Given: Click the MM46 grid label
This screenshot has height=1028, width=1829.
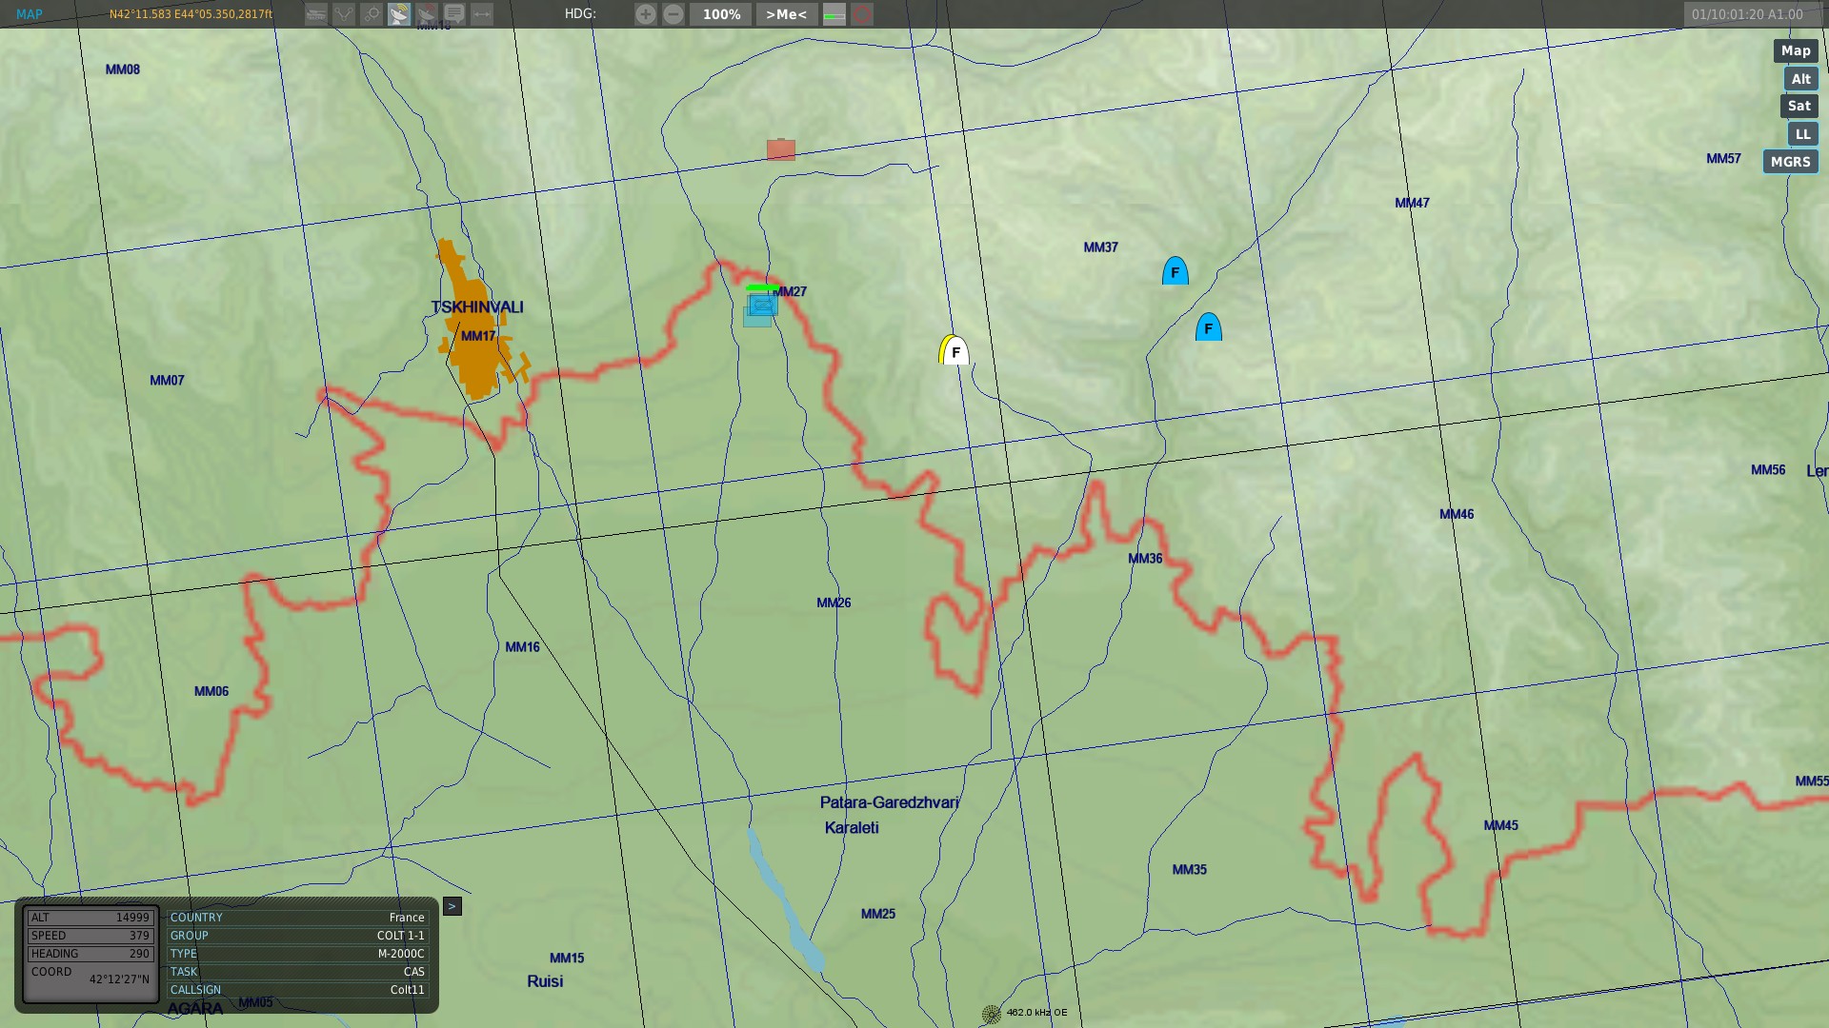Looking at the screenshot, I should (1457, 514).
